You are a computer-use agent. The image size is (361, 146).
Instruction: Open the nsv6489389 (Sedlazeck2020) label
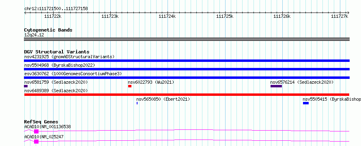coord(56,91)
